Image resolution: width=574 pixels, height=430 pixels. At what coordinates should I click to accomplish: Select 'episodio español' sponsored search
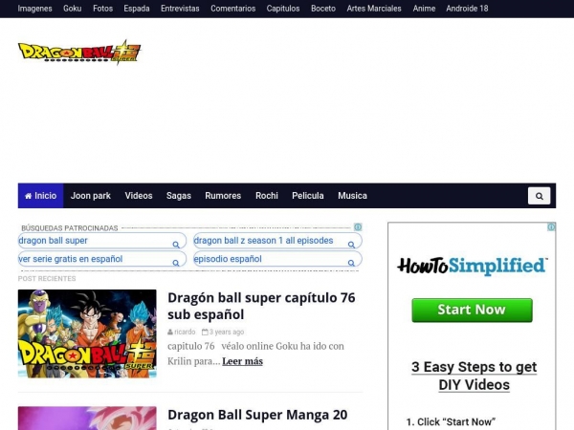click(x=277, y=259)
